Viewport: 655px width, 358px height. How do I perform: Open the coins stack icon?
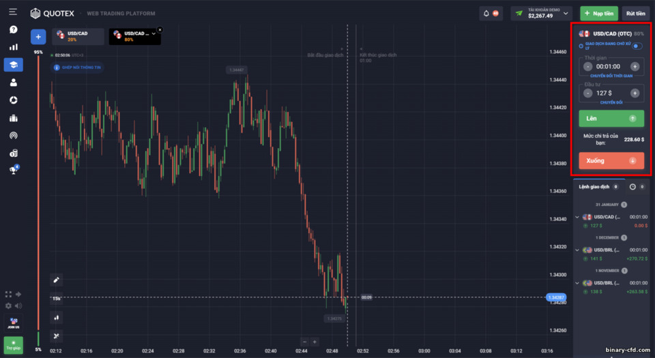[14, 153]
